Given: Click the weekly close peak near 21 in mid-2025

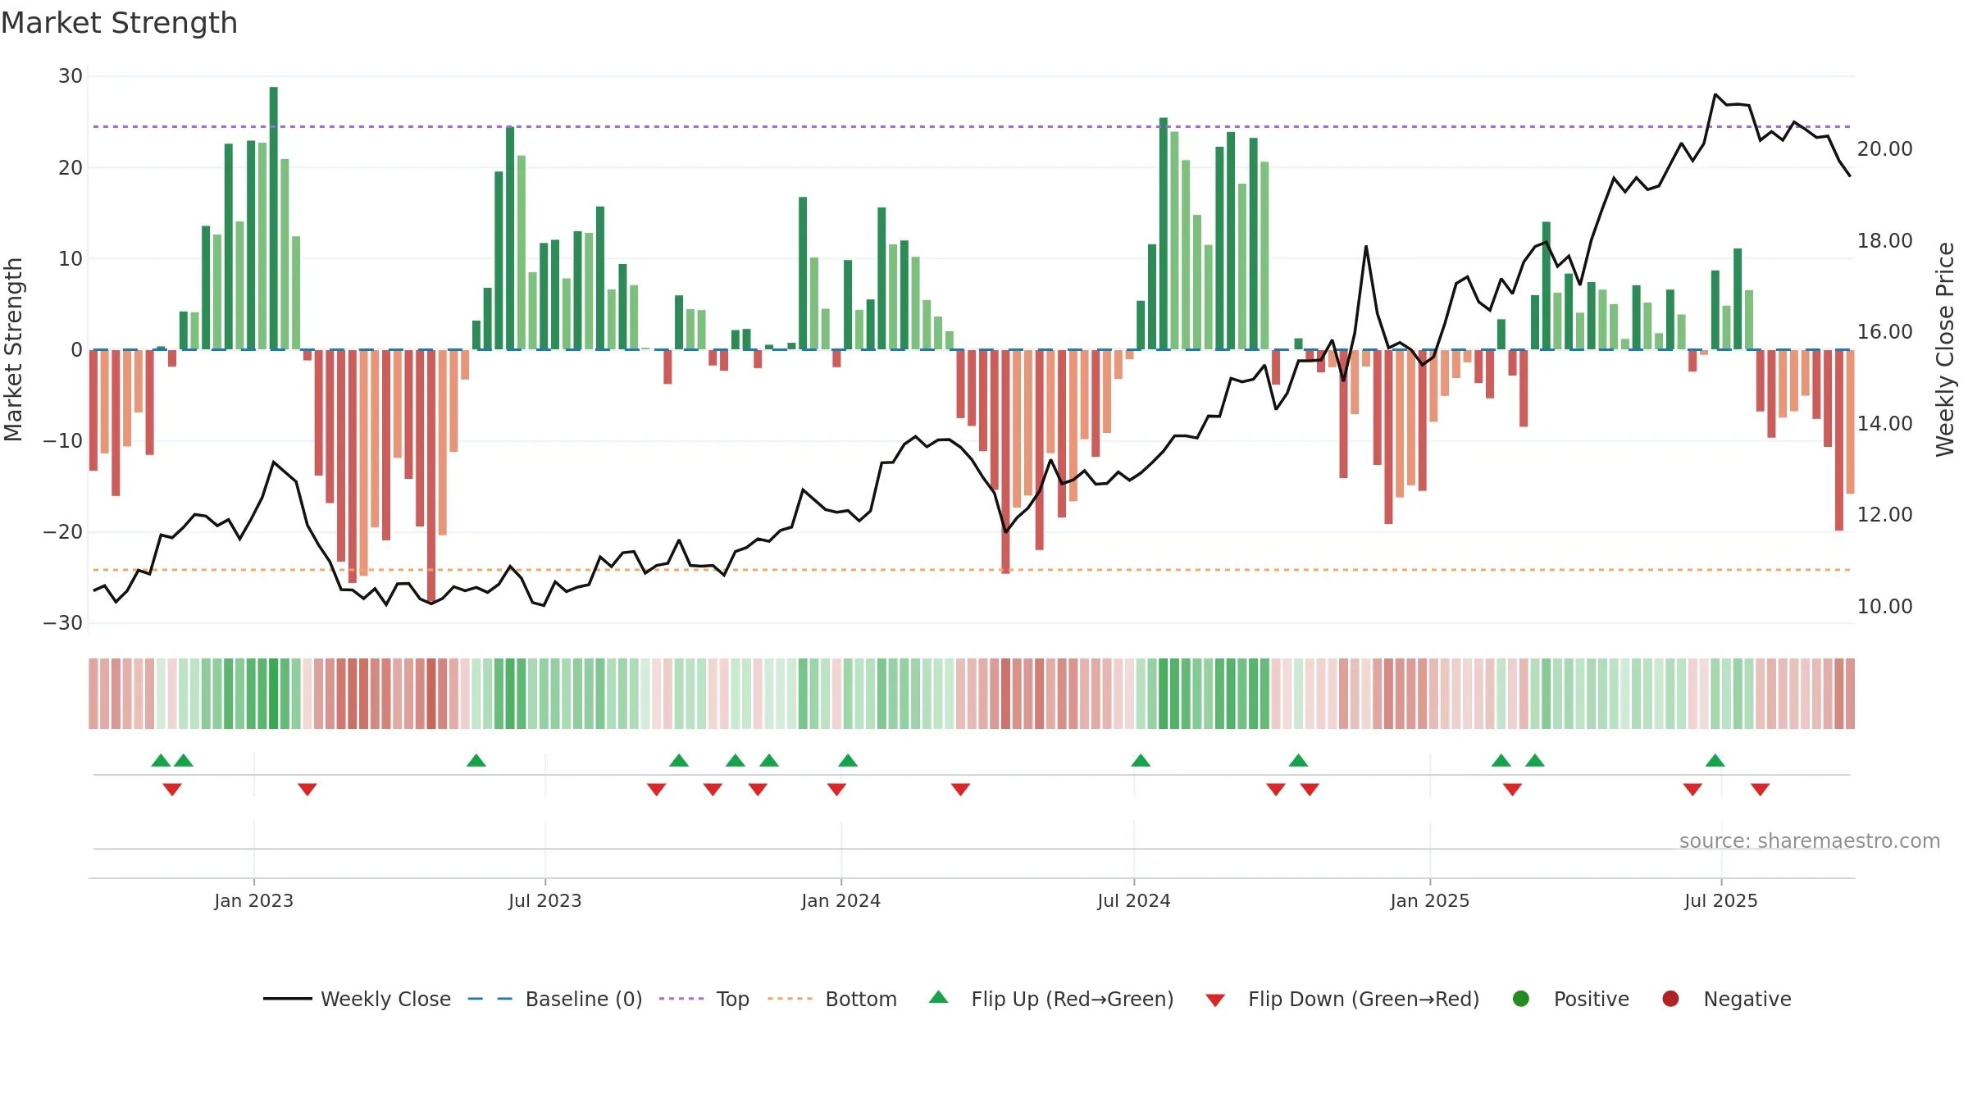Looking at the screenshot, I should 1715,95.
